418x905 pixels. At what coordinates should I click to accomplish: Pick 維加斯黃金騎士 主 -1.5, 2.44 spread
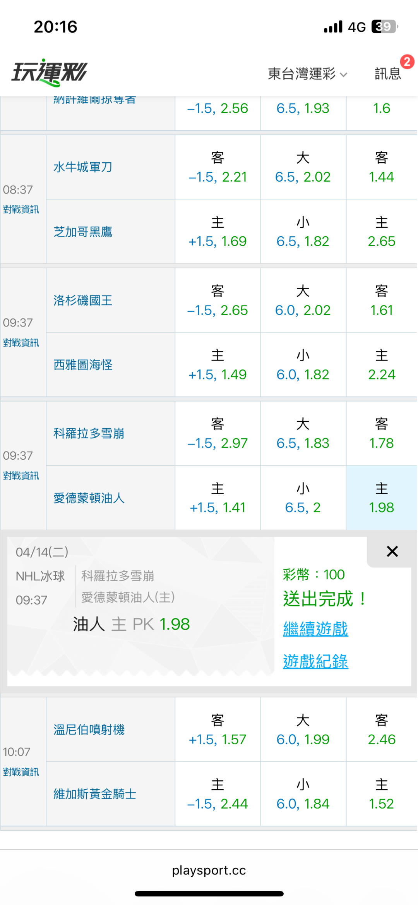click(x=218, y=794)
